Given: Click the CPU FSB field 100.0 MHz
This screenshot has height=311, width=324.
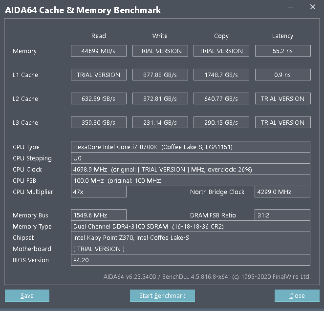Looking at the screenshot, I should 190,180.
